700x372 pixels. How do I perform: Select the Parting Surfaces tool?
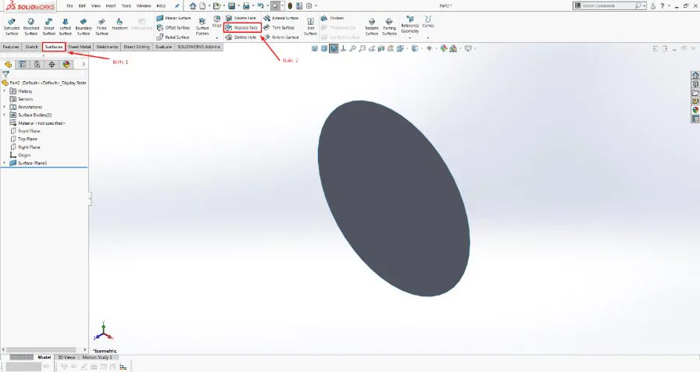[x=389, y=27]
